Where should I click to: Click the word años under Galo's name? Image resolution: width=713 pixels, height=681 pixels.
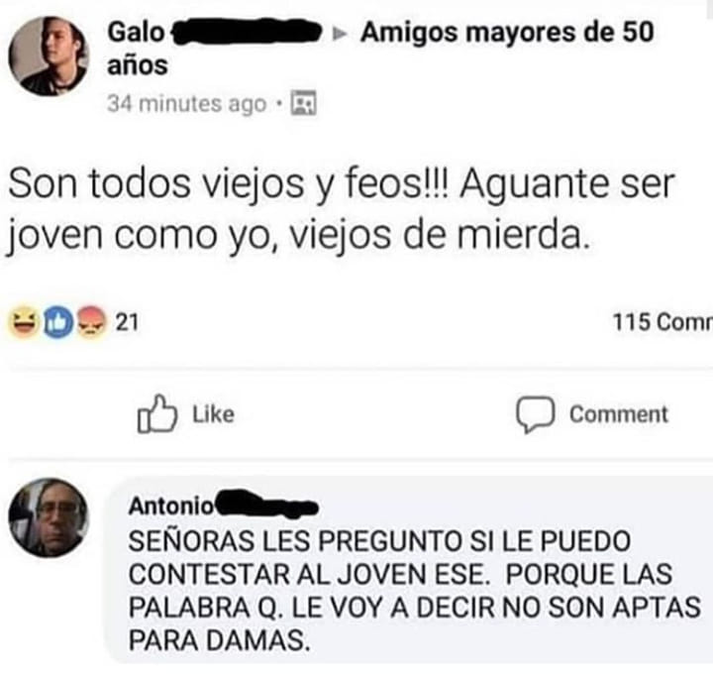[138, 65]
